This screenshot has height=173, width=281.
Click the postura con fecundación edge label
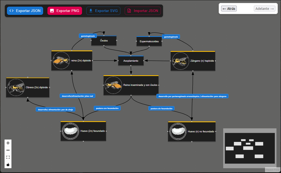[x=107, y=108]
